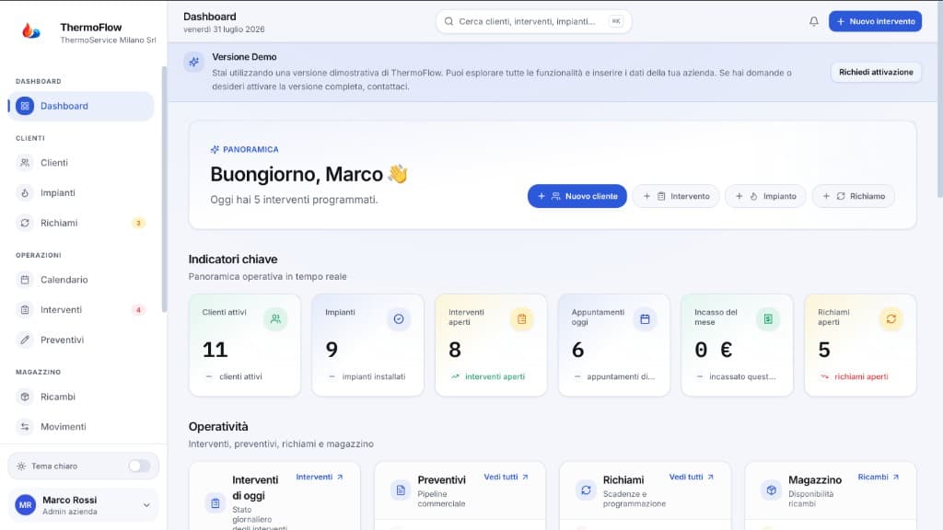Open Dashboard in the sidebar
This screenshot has width=943, height=530.
click(x=81, y=106)
